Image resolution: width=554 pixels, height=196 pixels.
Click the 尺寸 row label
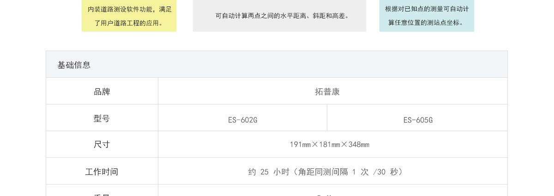102,144
